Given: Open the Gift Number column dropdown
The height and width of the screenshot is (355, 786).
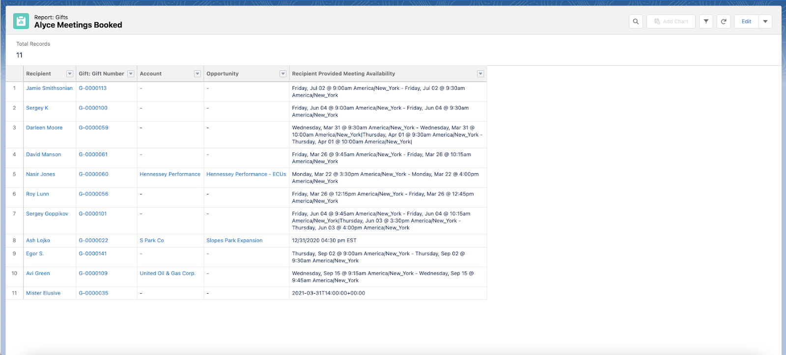Looking at the screenshot, I should 131,74.
